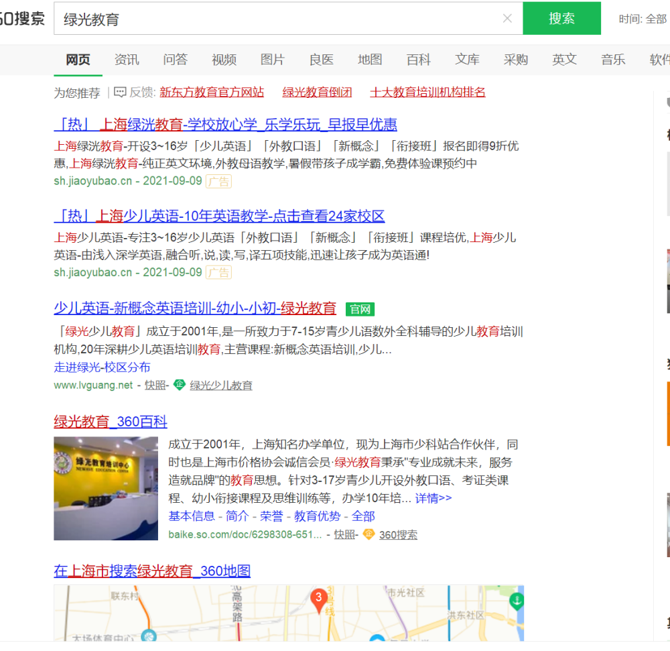670x651 pixels.
Task: Click the feedback speech bubble icon
Action: click(120, 92)
